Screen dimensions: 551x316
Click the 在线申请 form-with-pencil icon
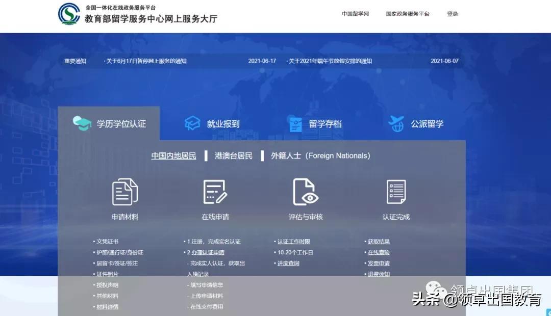[215, 192]
